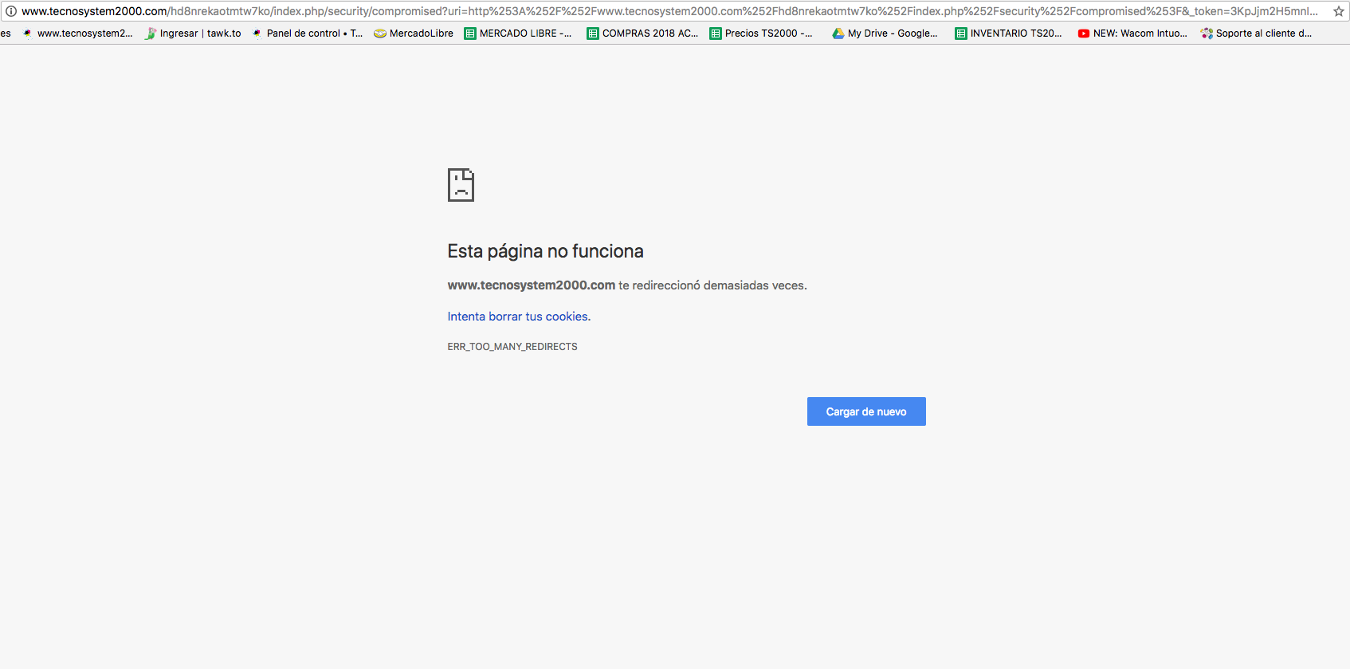Viewport: 1350px width, 669px height.
Task: Click the Soporte al cliente bookmark favicon
Action: tap(1207, 33)
